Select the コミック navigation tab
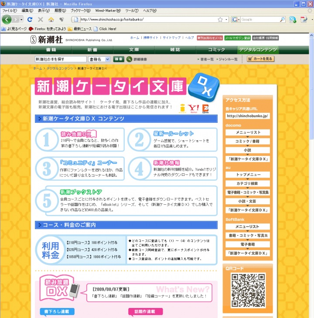 point(216,50)
